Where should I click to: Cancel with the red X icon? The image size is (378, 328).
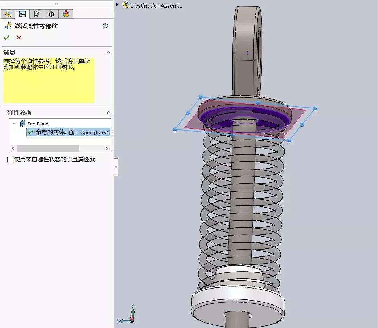[x=18, y=38]
